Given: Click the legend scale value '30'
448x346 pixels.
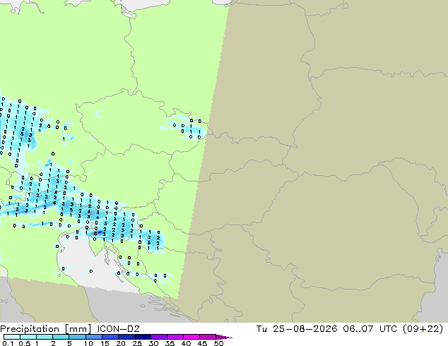Looking at the screenshot, I should tap(153, 343).
